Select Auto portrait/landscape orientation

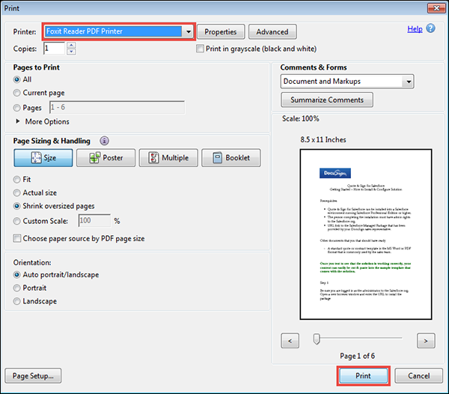(x=17, y=275)
